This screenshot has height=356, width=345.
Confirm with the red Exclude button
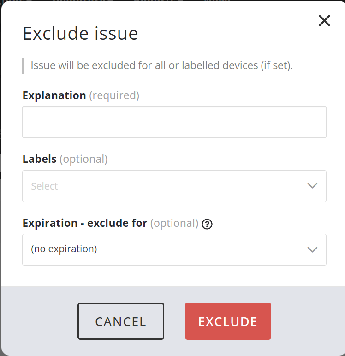click(x=228, y=321)
